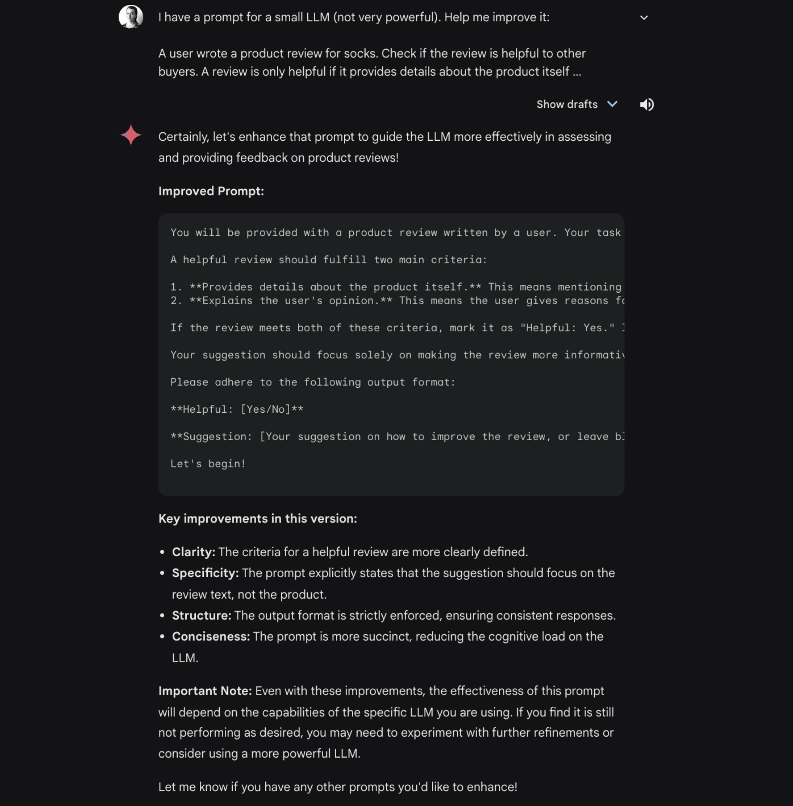Click the speaker/audio icon
The height and width of the screenshot is (806, 793).
click(646, 104)
